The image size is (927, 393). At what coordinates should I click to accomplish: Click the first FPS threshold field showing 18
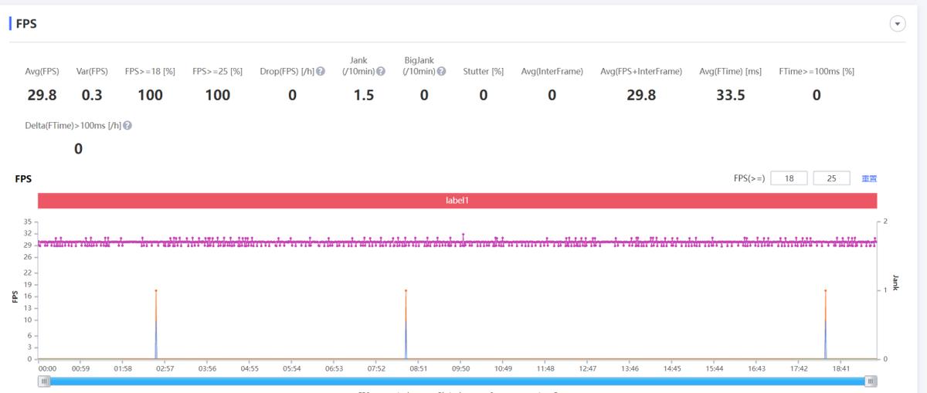coord(789,178)
